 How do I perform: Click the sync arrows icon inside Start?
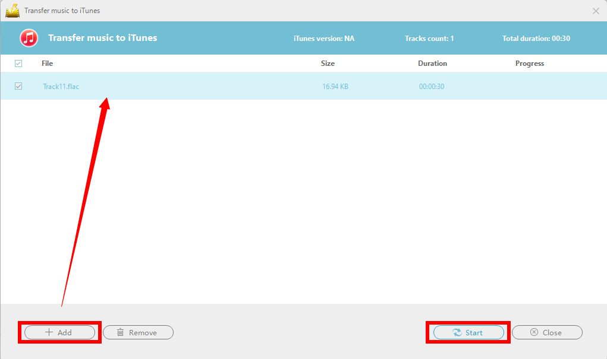tap(457, 332)
